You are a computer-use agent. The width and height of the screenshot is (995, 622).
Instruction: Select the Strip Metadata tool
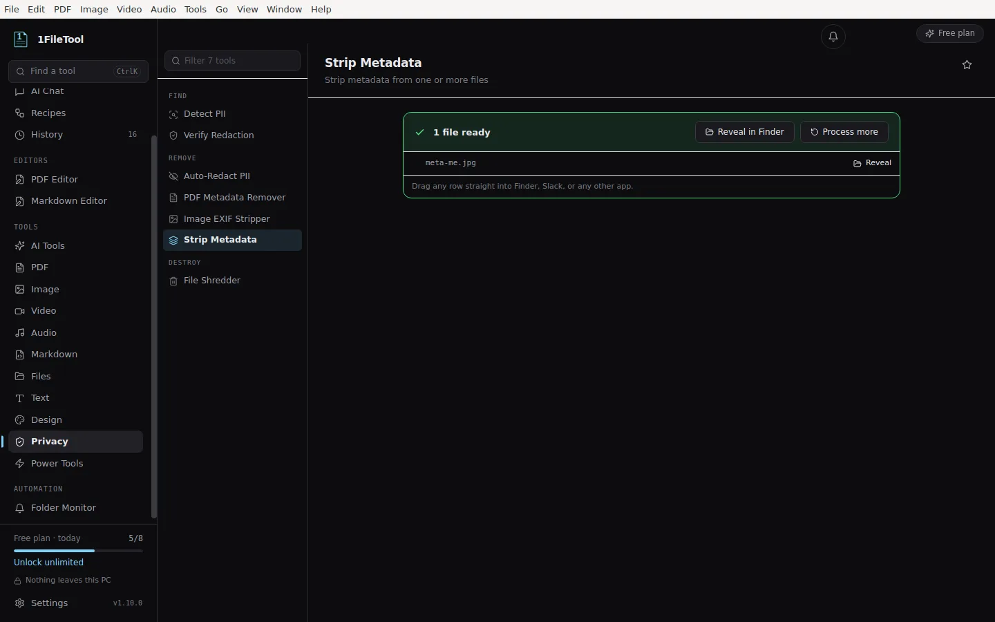[232, 240]
